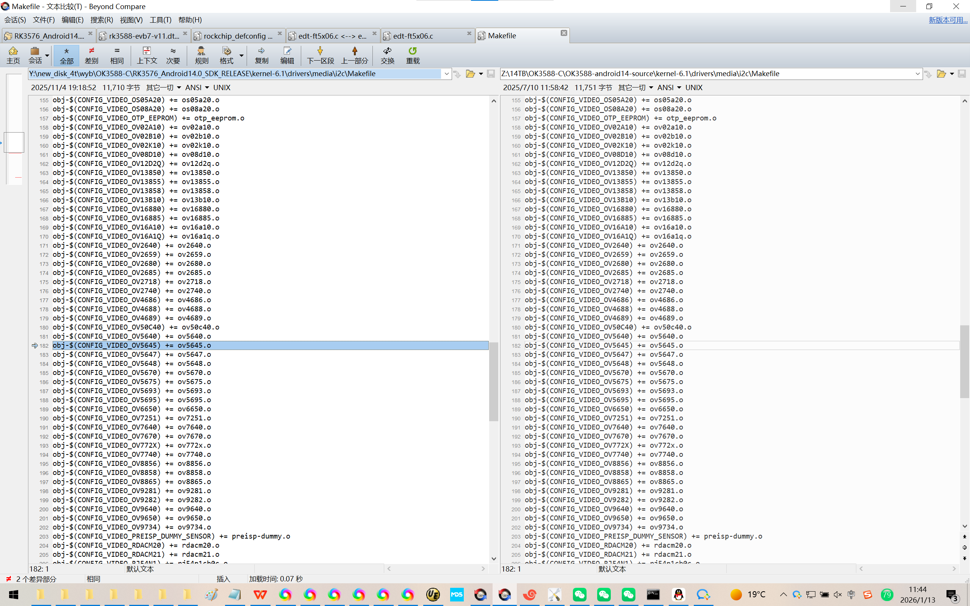Click the Reload (重载) icon

coord(413,55)
